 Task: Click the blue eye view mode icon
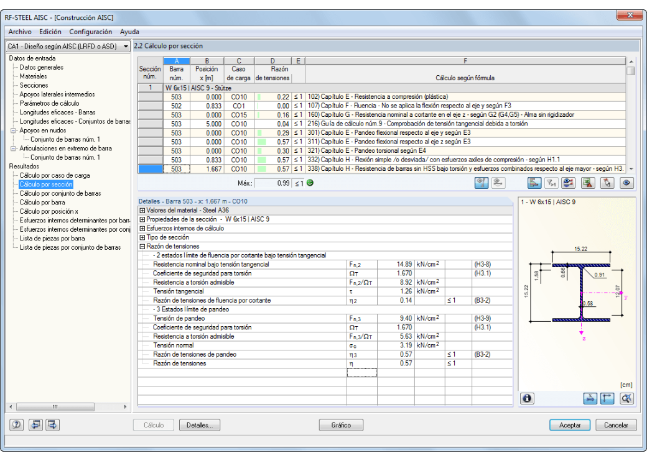click(626, 183)
